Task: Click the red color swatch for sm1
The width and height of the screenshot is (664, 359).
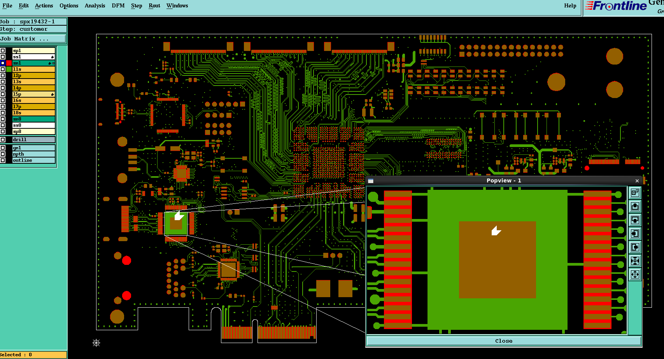Action: coord(9,63)
